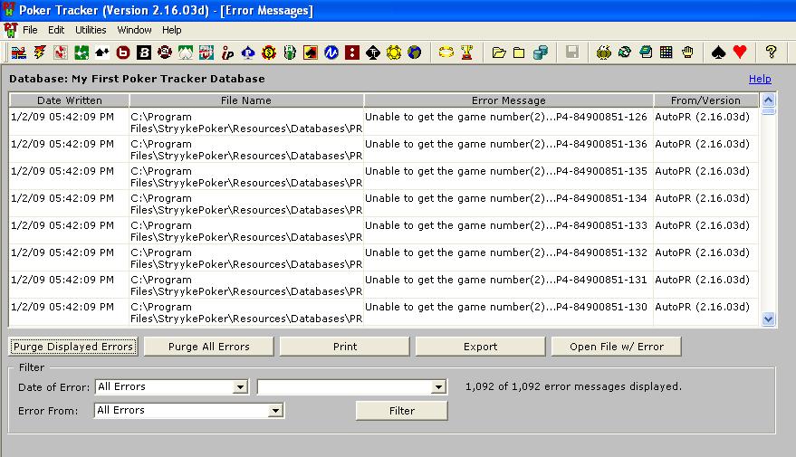Open the Utilities menu

click(x=91, y=30)
